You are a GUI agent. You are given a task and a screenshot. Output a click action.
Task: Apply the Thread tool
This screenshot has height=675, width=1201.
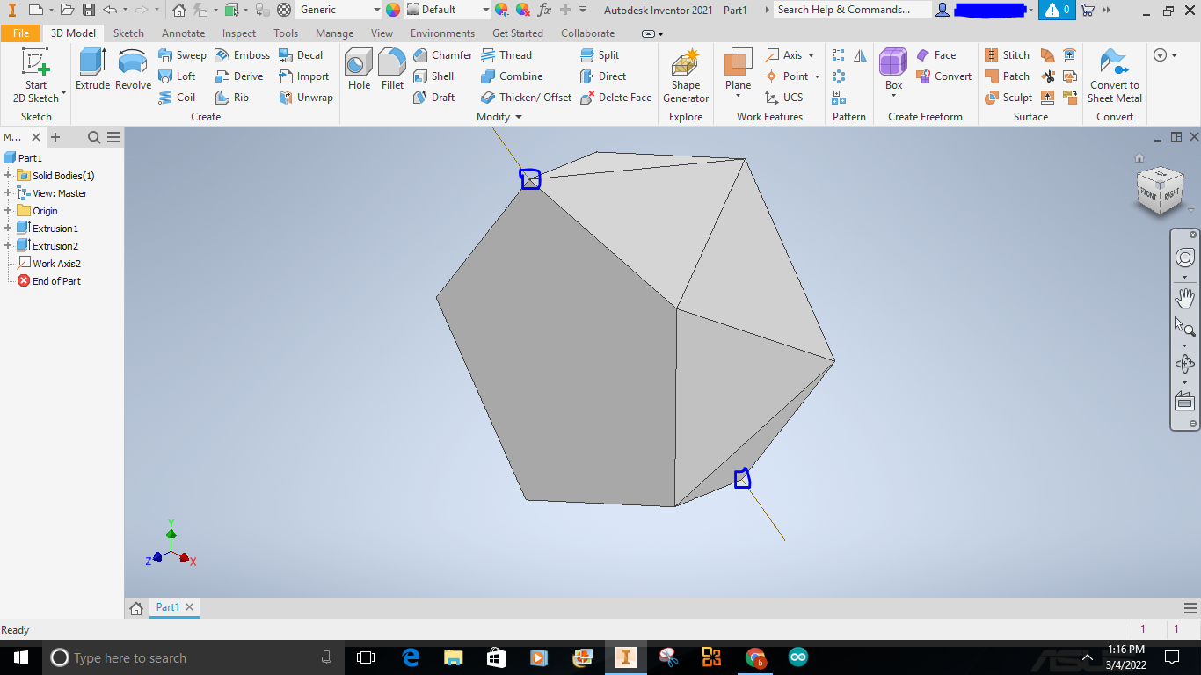[x=506, y=54]
